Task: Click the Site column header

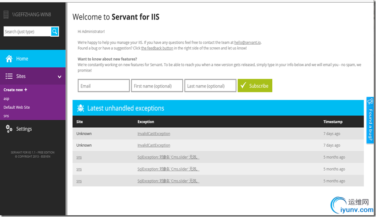Action: pos(79,122)
